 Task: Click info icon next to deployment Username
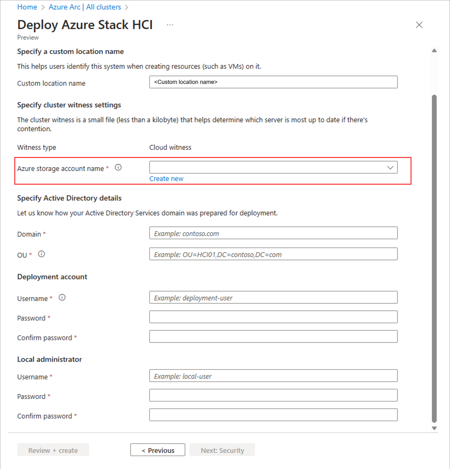pyautogui.click(x=62, y=297)
